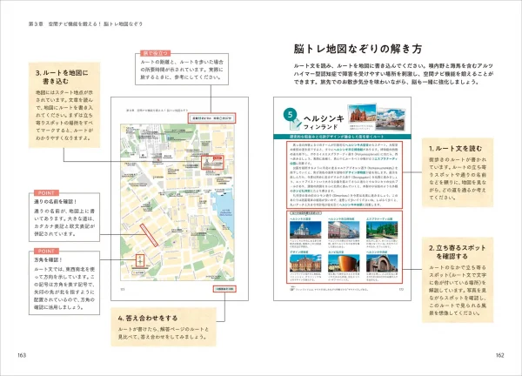Click the distance and time box above map

tap(211, 117)
